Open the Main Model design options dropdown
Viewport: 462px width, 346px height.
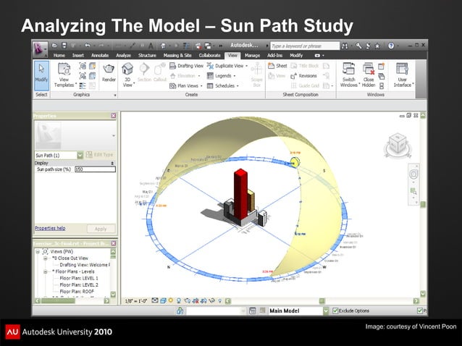326,311
